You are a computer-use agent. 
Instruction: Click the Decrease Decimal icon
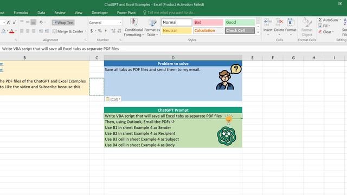(x=119, y=31)
